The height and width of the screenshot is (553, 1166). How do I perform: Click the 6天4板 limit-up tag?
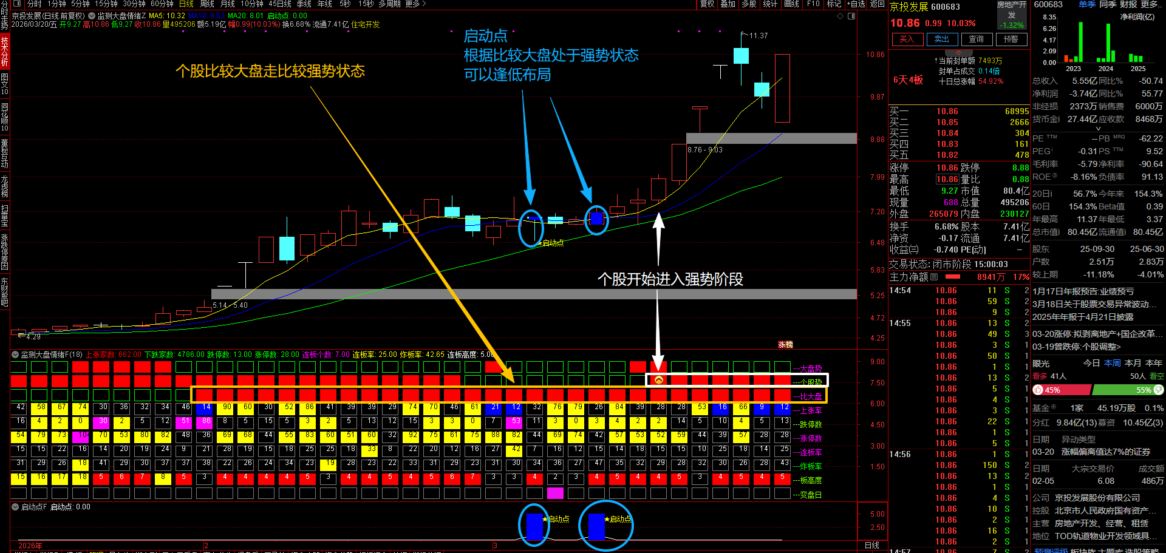pos(908,80)
